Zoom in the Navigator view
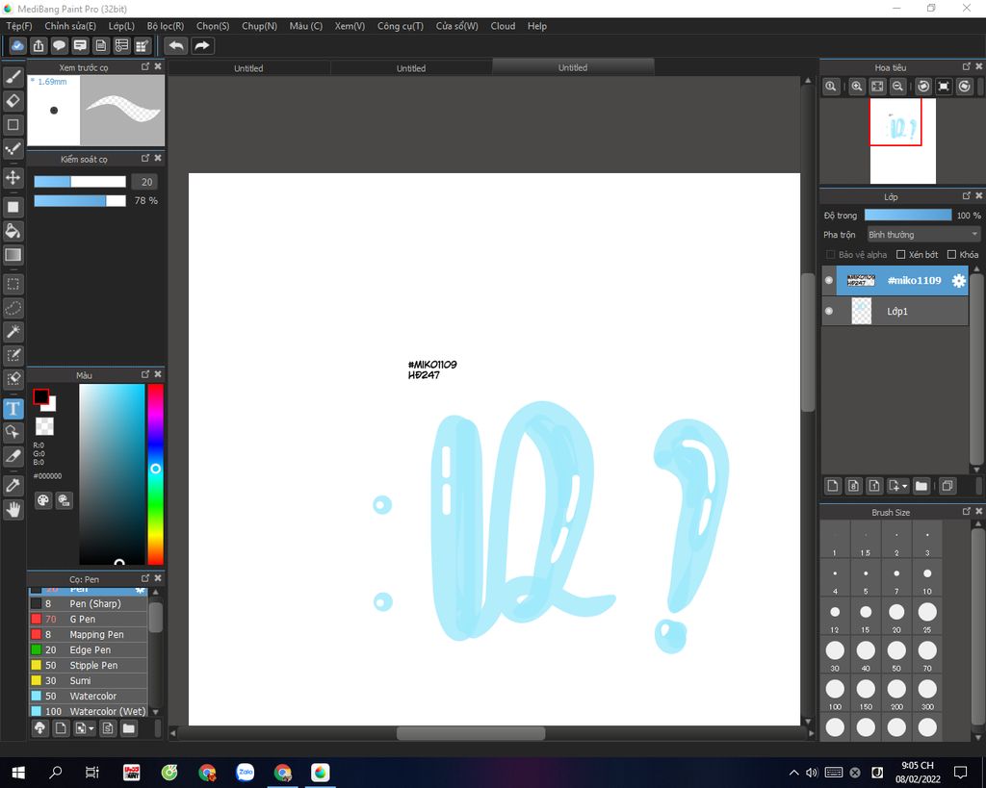 (x=856, y=87)
